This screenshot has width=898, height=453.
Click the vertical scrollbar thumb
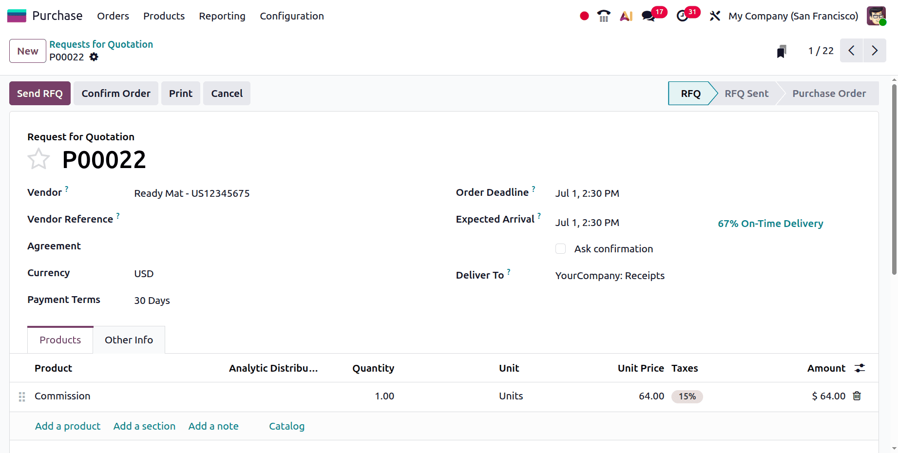click(x=894, y=179)
